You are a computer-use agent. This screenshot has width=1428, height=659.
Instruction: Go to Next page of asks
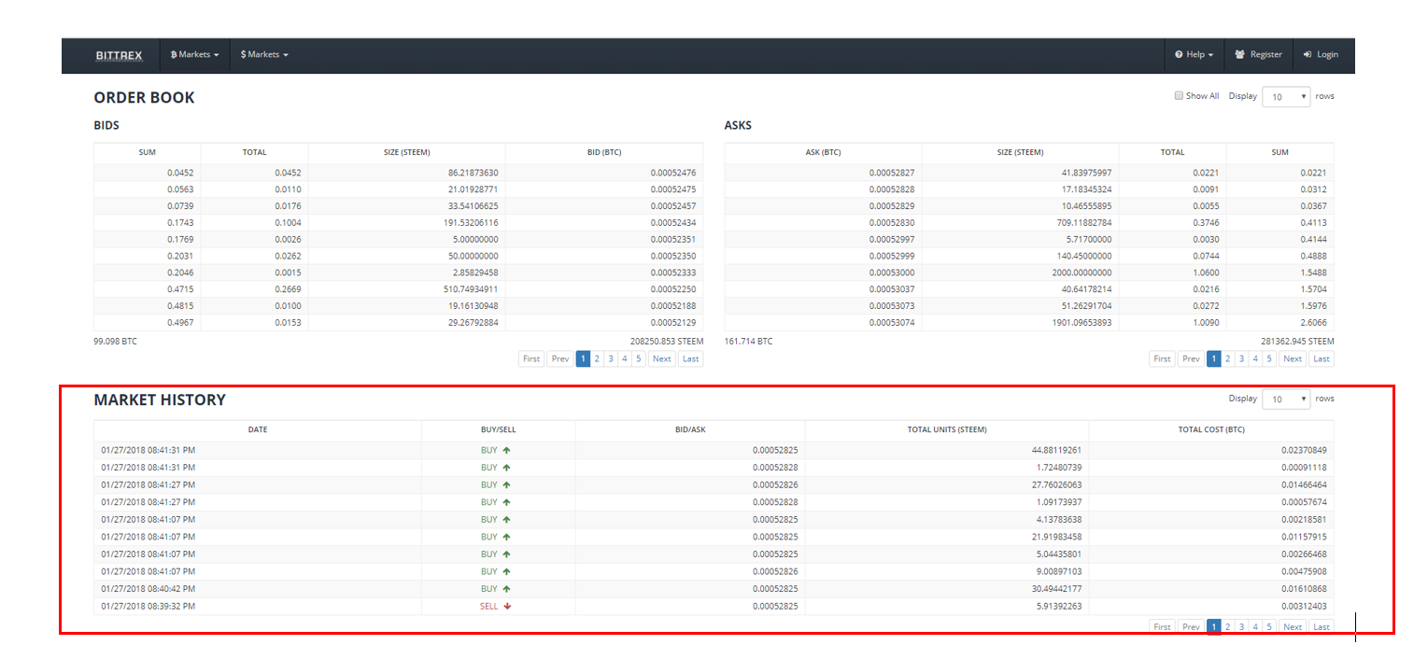1293,358
